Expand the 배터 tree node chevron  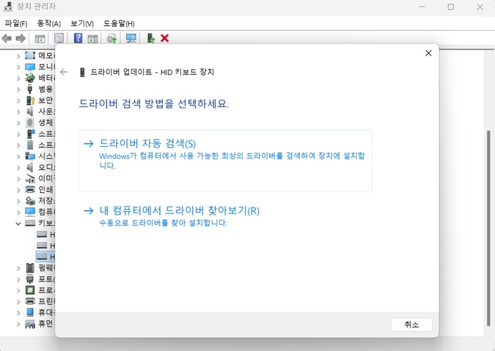(18, 79)
